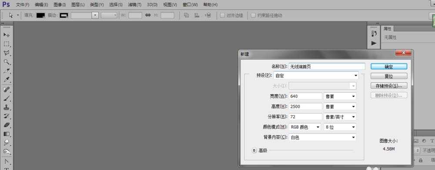Select the Convert Point pen tool
435x170 pixels.
pos(7,161)
